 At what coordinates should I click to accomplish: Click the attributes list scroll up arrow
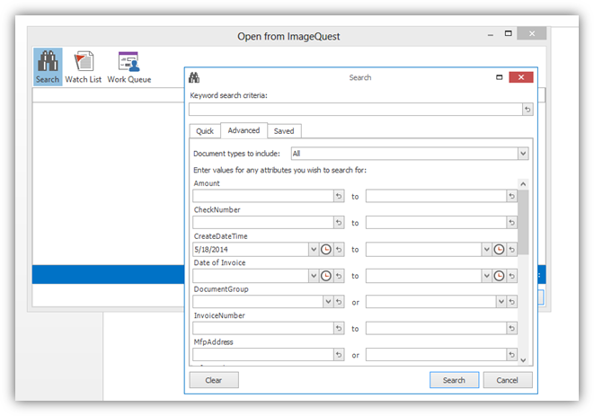point(523,184)
